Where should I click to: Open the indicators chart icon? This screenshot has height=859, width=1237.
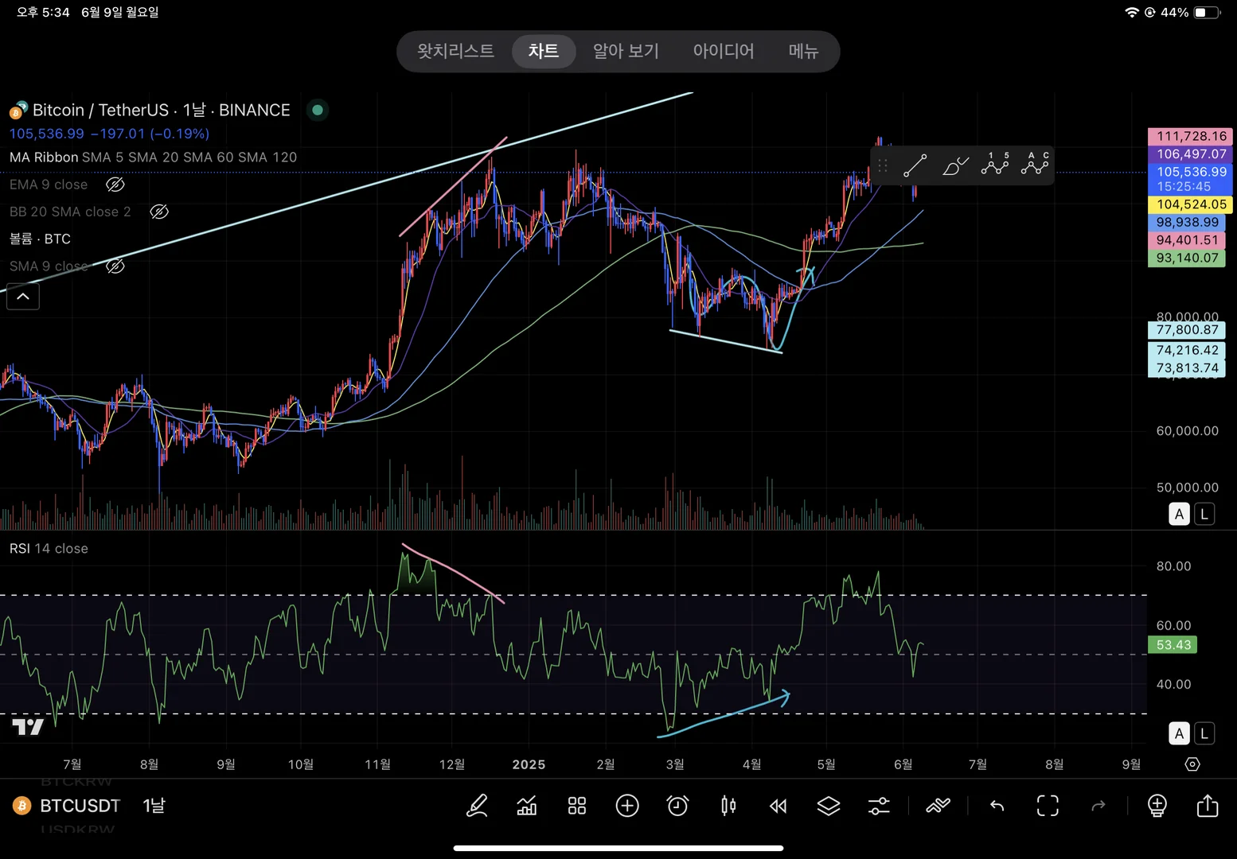click(527, 806)
